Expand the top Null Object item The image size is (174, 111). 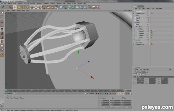pos(133,11)
